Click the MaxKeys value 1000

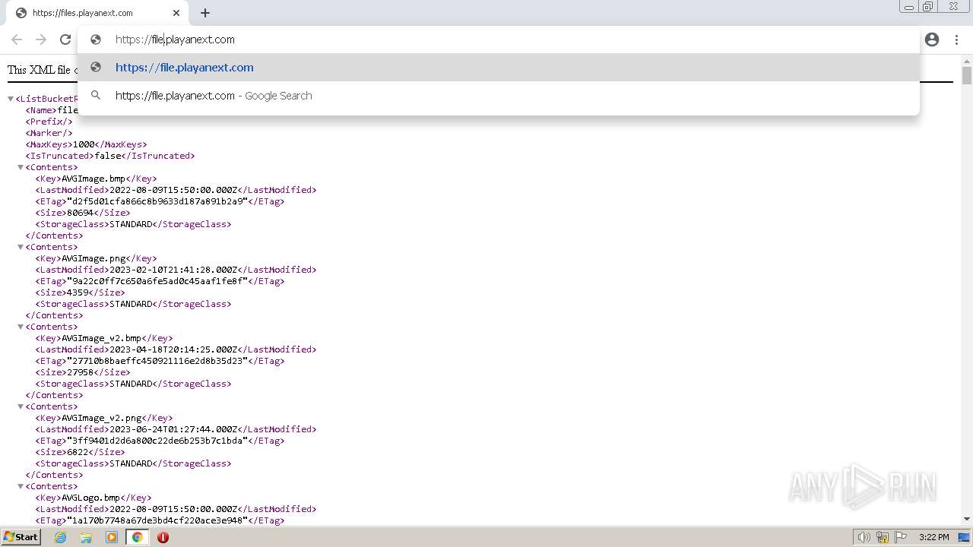(x=84, y=144)
